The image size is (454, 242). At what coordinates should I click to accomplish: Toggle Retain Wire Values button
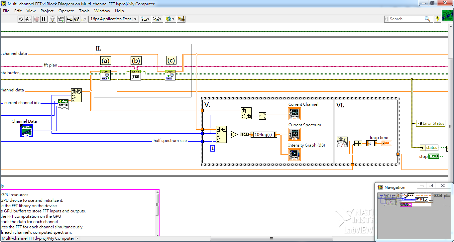pos(61,19)
